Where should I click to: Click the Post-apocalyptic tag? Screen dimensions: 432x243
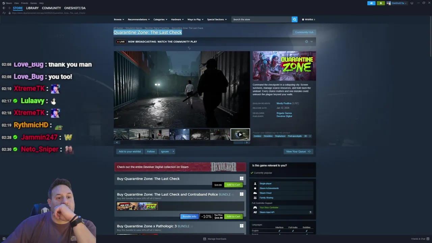(x=295, y=136)
